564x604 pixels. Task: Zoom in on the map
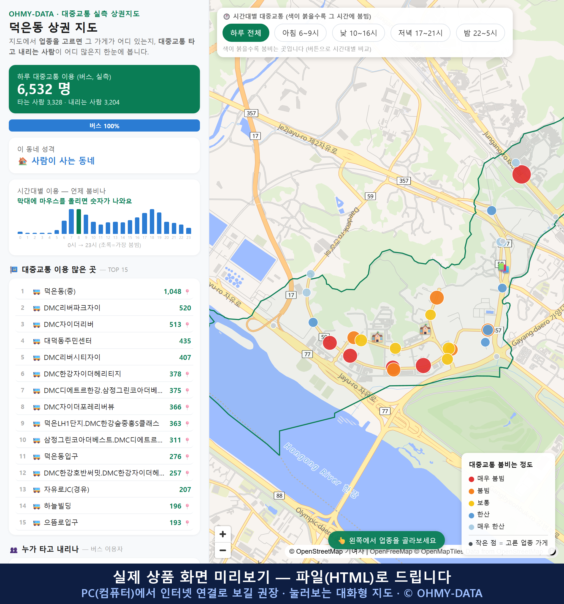pyautogui.click(x=223, y=534)
